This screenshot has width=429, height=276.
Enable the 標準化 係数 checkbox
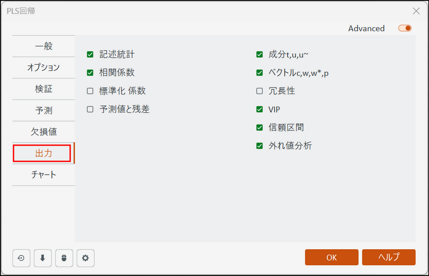[x=90, y=91]
